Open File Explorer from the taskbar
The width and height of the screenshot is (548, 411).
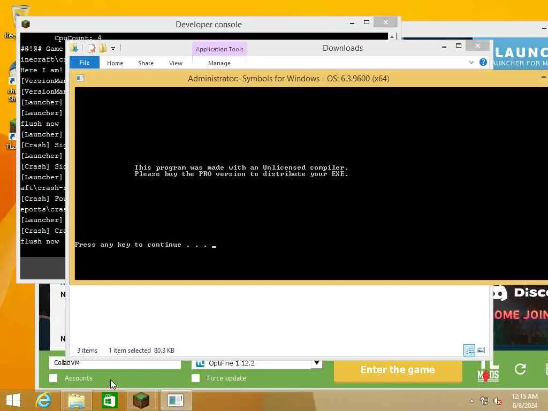coord(76,400)
